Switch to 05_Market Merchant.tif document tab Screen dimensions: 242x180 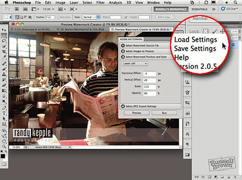click(x=82, y=29)
